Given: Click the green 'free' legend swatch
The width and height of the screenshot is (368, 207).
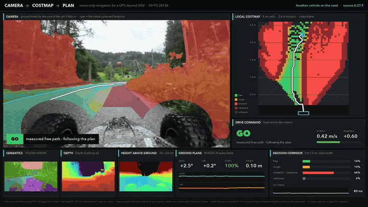Looking at the screenshot, I should [236, 95].
